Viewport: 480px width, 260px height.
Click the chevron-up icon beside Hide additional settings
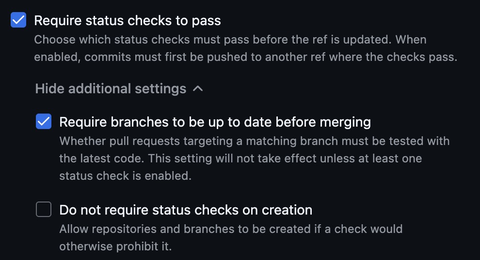[197, 89]
